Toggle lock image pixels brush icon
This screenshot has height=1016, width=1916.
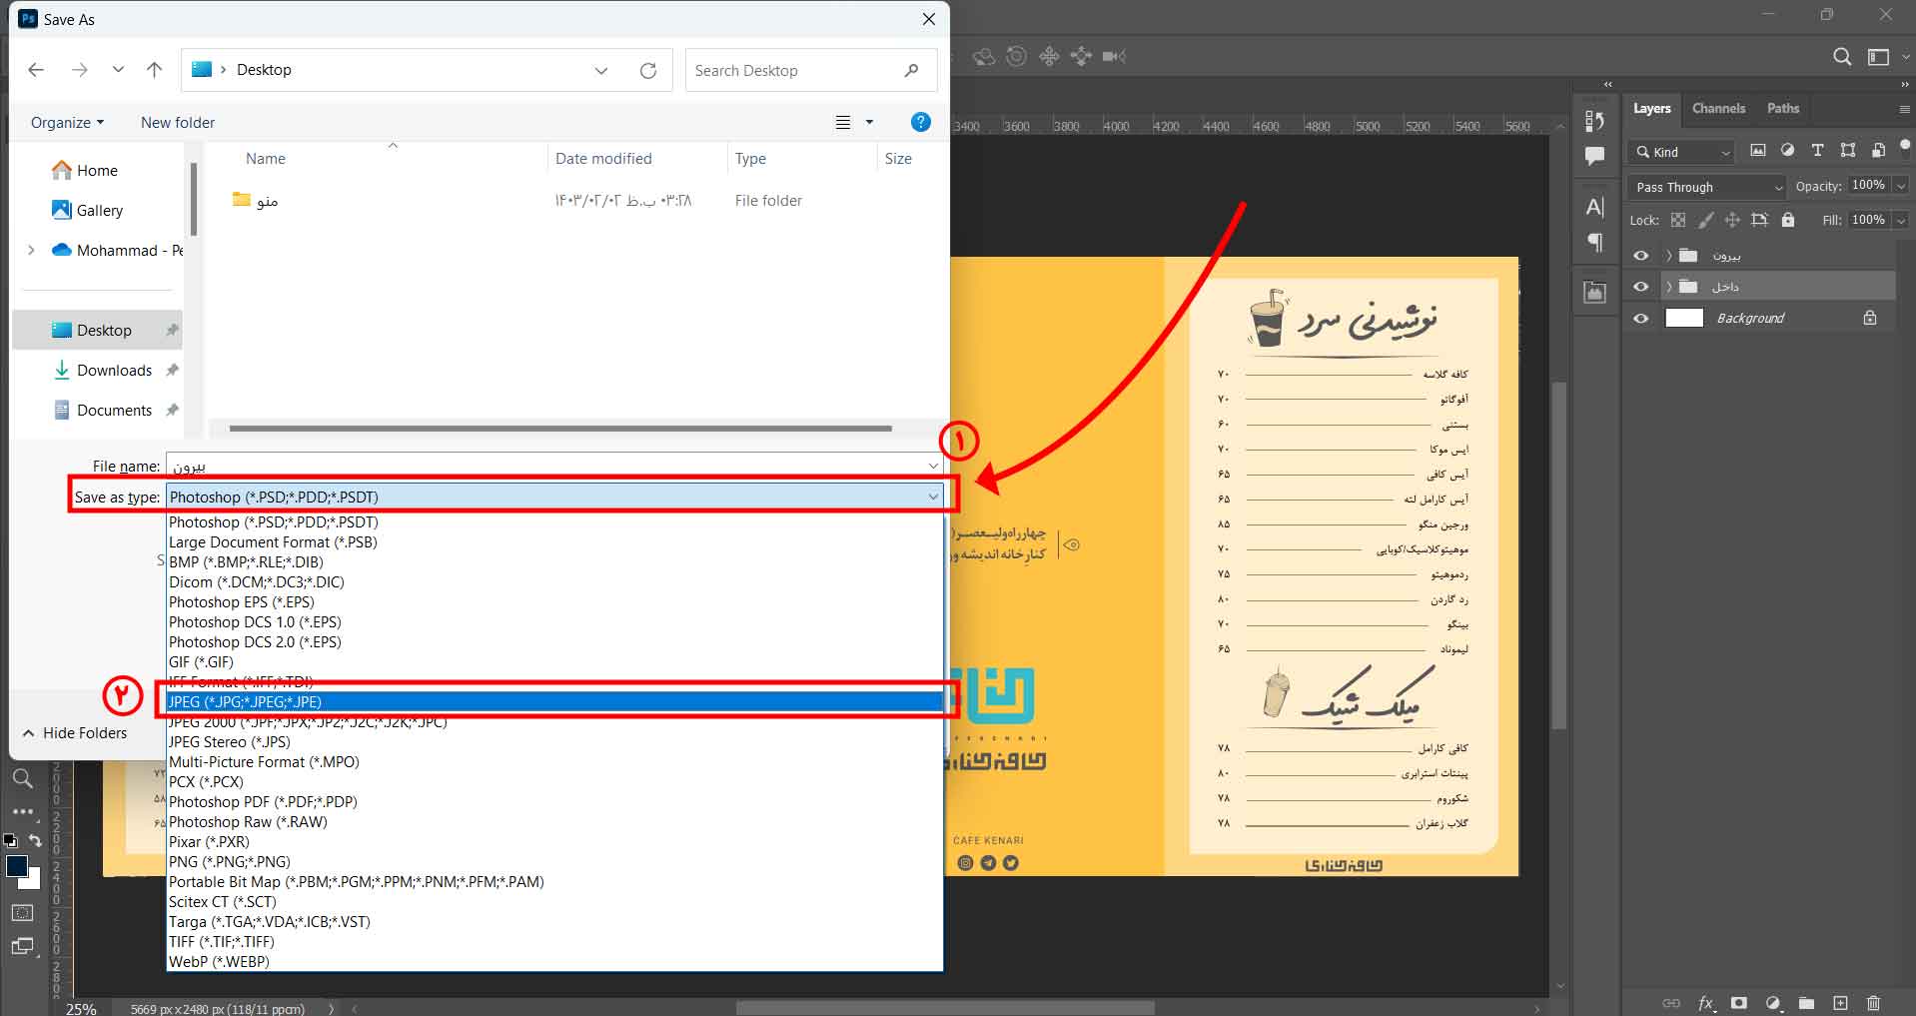pos(1706,220)
